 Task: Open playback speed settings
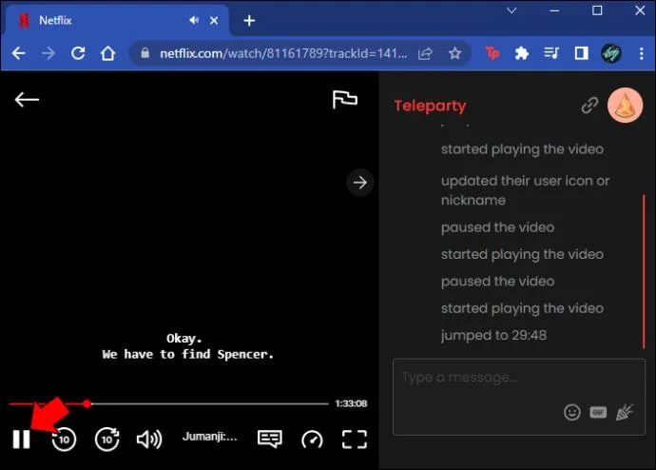312,440
